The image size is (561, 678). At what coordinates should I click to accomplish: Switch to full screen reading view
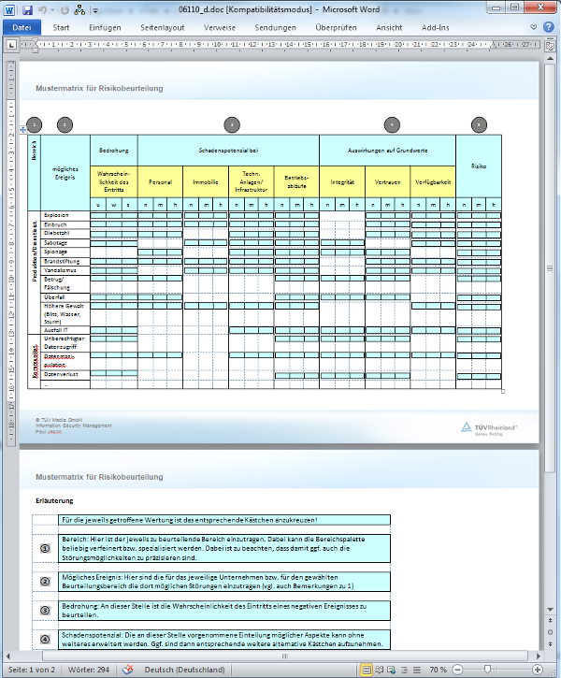coord(381,670)
